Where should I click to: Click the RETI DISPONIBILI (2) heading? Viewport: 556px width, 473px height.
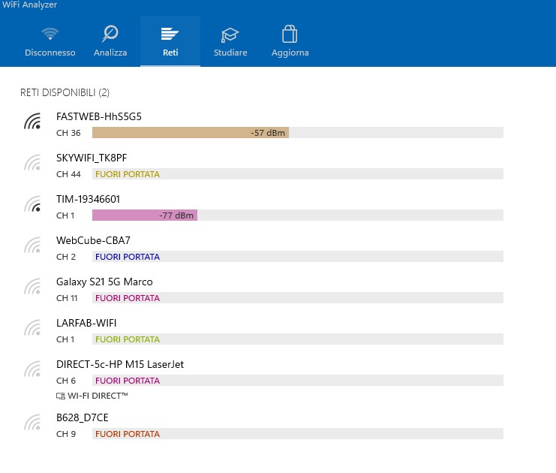coord(65,92)
